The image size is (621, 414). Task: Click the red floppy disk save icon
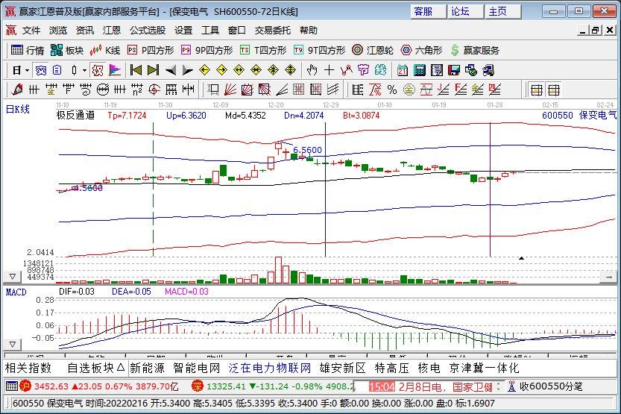454,70
